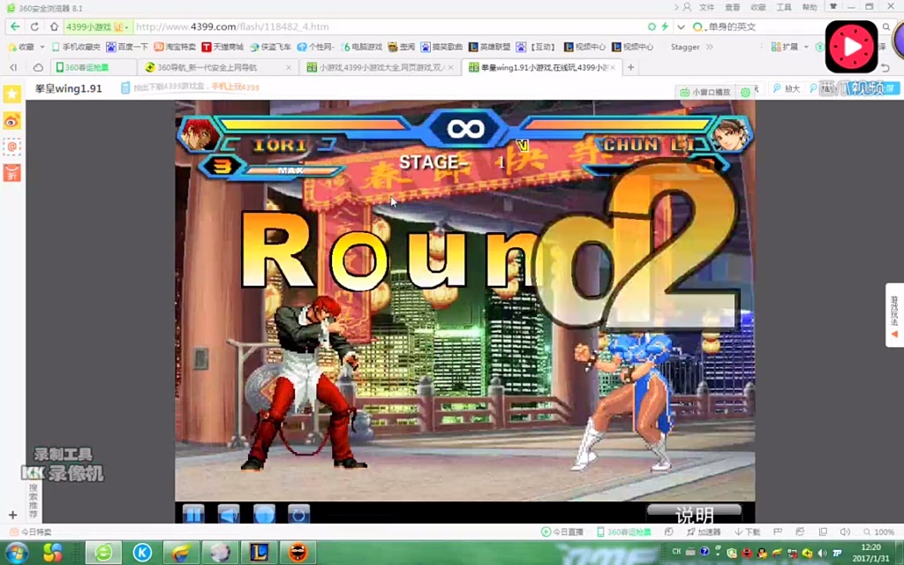Screen dimensions: 904x565
Task: Pause the game with the pause button
Action: click(193, 514)
